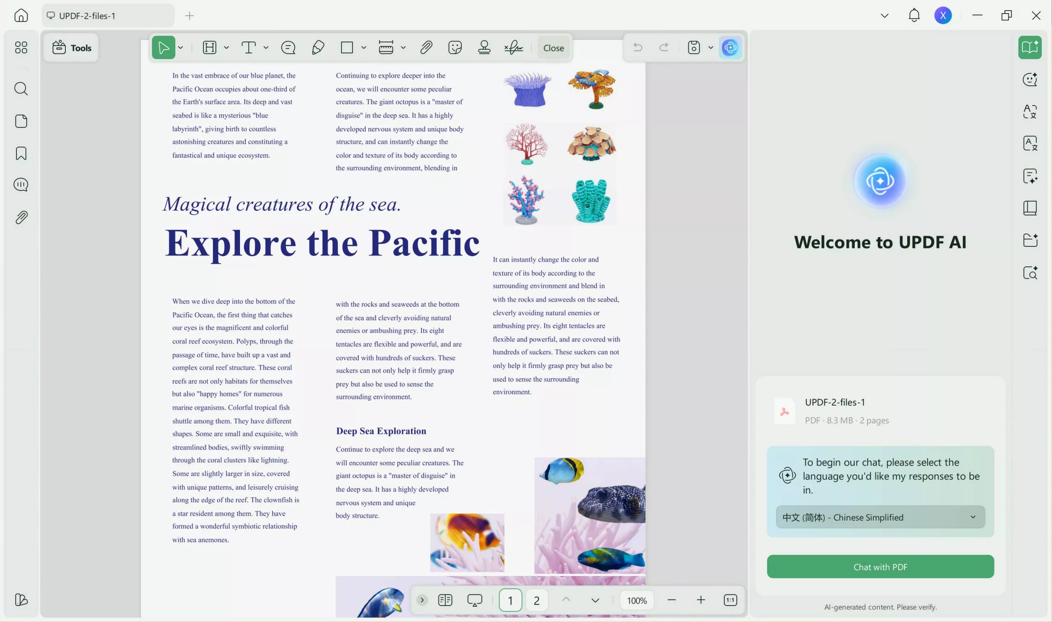Open the AI Translate panel in right sidebar
Image resolution: width=1052 pixels, height=622 pixels.
[x=1030, y=111]
